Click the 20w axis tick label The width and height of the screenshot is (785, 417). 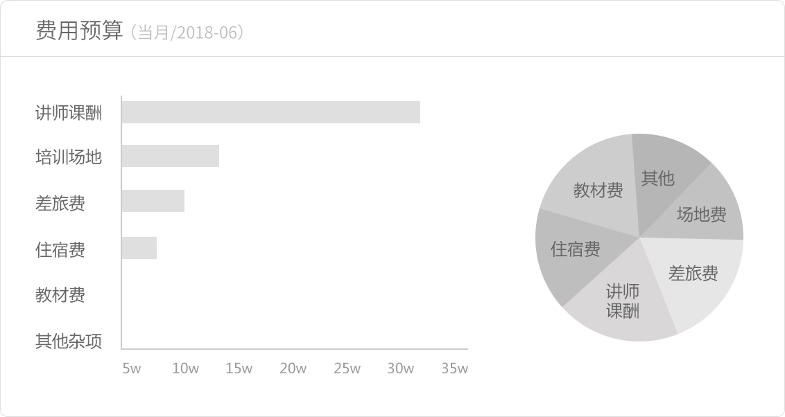click(293, 369)
